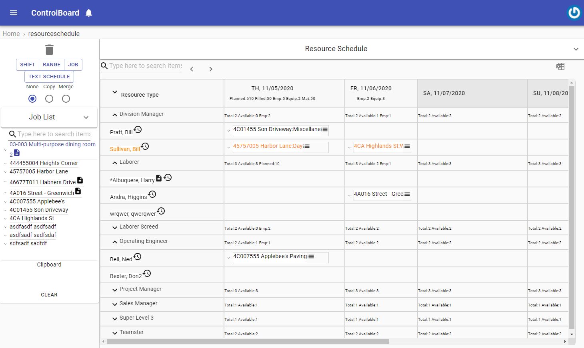The height and width of the screenshot is (348, 584).
Task: Select the Copy radio button
Action: click(49, 99)
